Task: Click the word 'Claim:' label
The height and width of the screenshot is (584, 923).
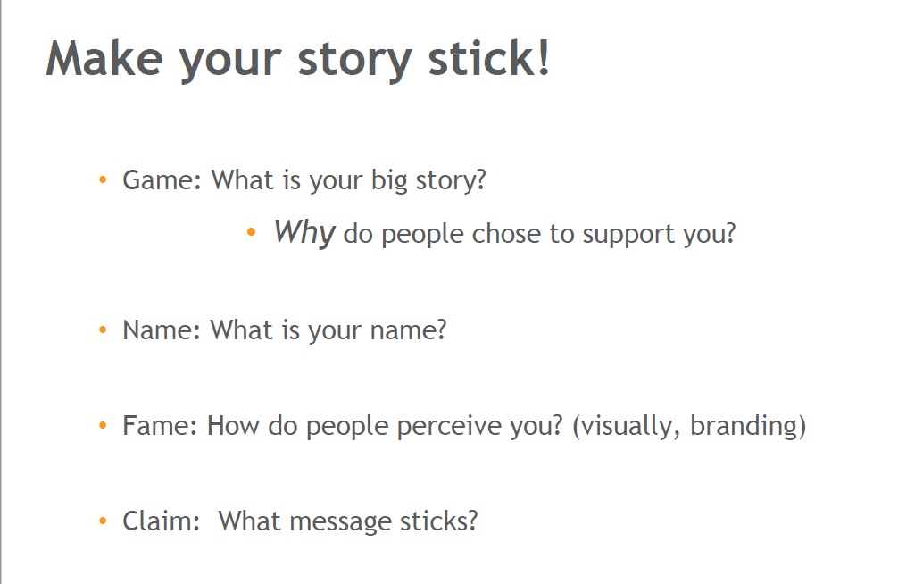Action: pos(162,521)
